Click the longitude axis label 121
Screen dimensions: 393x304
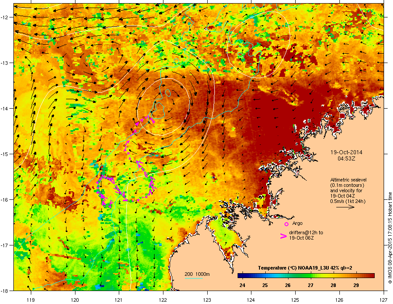tap(119, 300)
